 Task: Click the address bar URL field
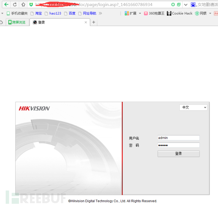(94, 5)
